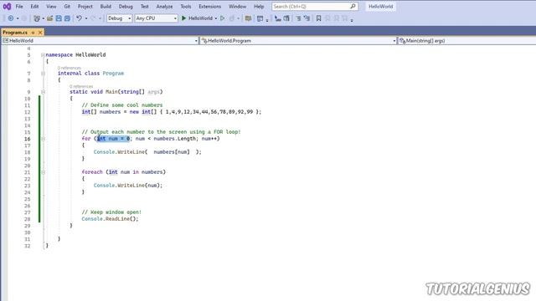536x301 pixels.
Task: Click the numbers array declaration line
Action: pyautogui.click(x=171, y=112)
